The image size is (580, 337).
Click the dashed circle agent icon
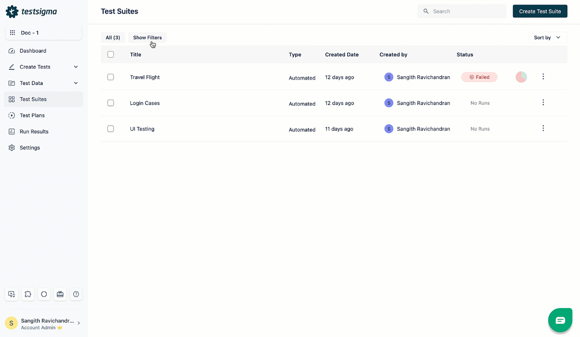tap(44, 294)
